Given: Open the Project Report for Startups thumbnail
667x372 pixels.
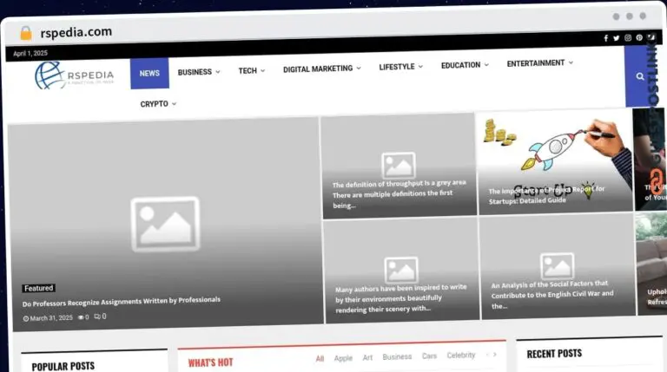Looking at the screenshot, I should tap(554, 160).
